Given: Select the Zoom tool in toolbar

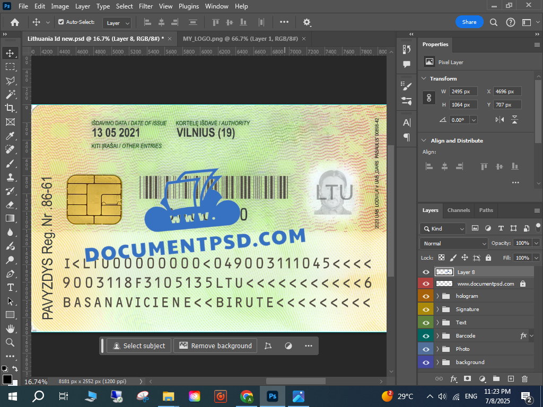Looking at the screenshot, I should 10,342.
